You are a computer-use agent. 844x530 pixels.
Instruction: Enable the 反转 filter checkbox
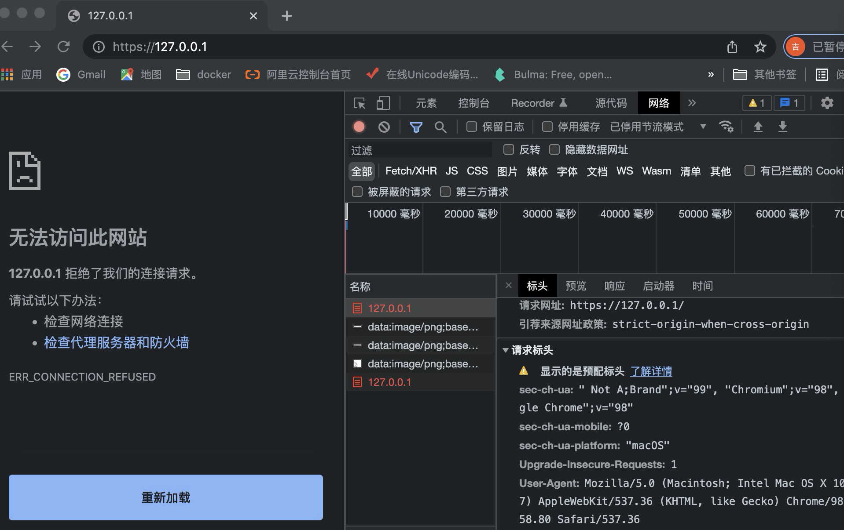point(508,149)
